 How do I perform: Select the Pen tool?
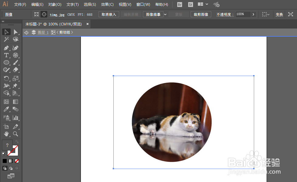click(6, 48)
